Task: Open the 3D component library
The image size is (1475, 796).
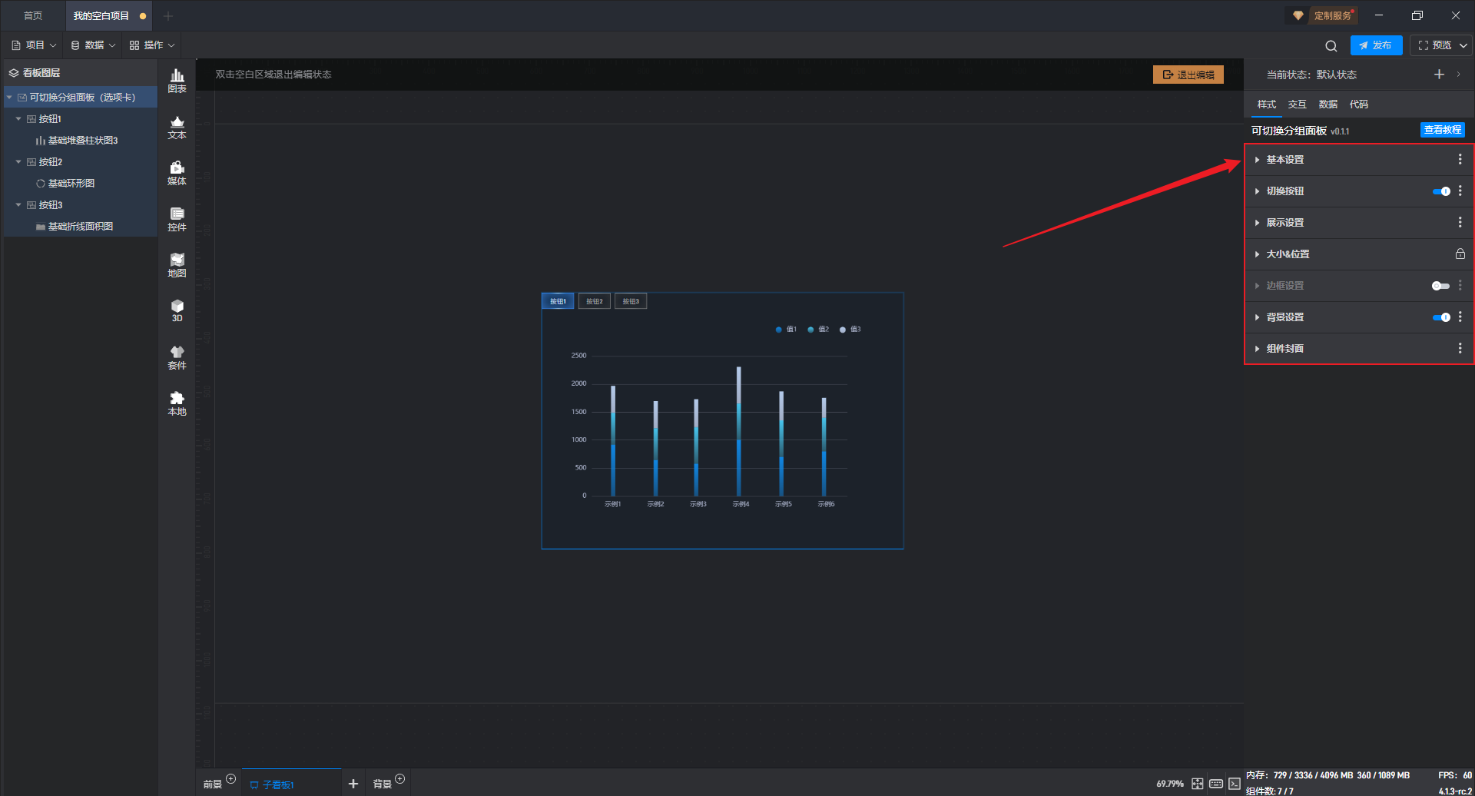Action: coord(177,310)
